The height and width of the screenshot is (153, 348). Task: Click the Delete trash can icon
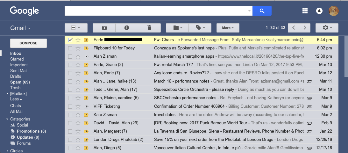[149, 28]
